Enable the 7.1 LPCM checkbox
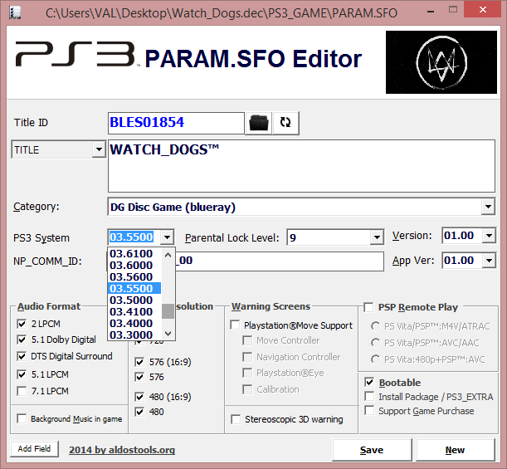 pyautogui.click(x=22, y=391)
